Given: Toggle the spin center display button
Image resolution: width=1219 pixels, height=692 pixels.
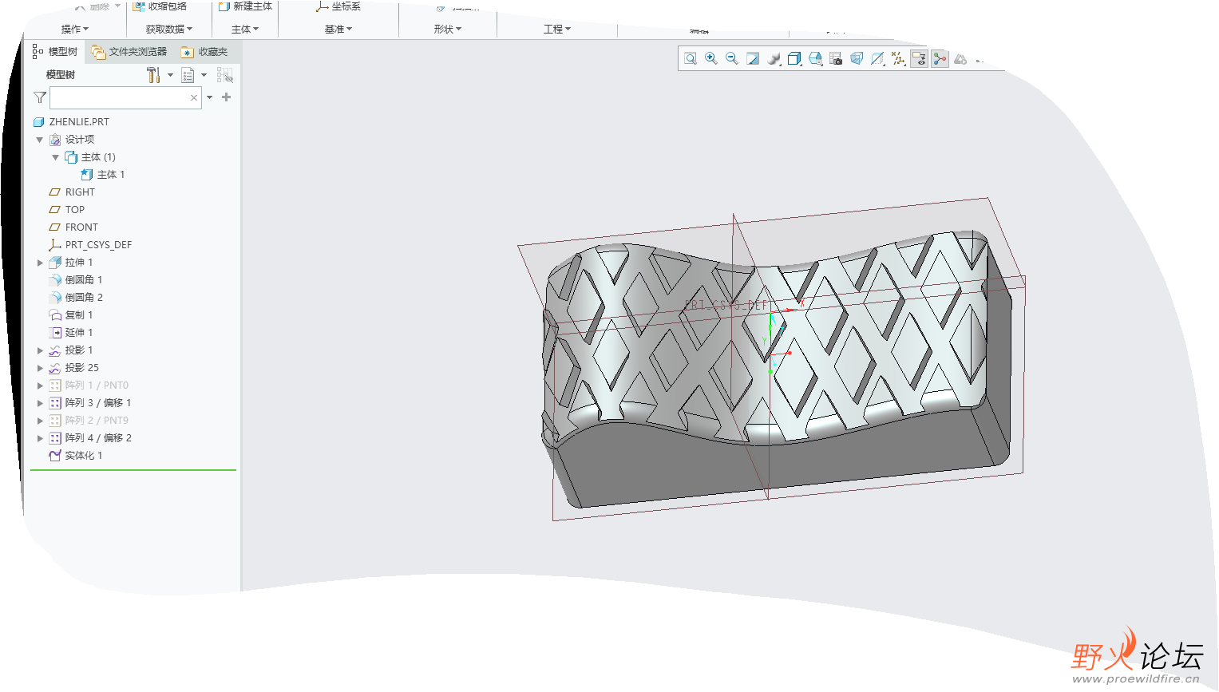Looking at the screenshot, I should [x=940, y=59].
